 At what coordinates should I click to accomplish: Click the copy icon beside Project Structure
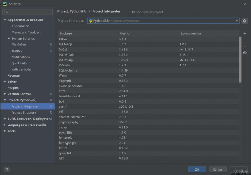pyautogui.click(x=51, y=113)
